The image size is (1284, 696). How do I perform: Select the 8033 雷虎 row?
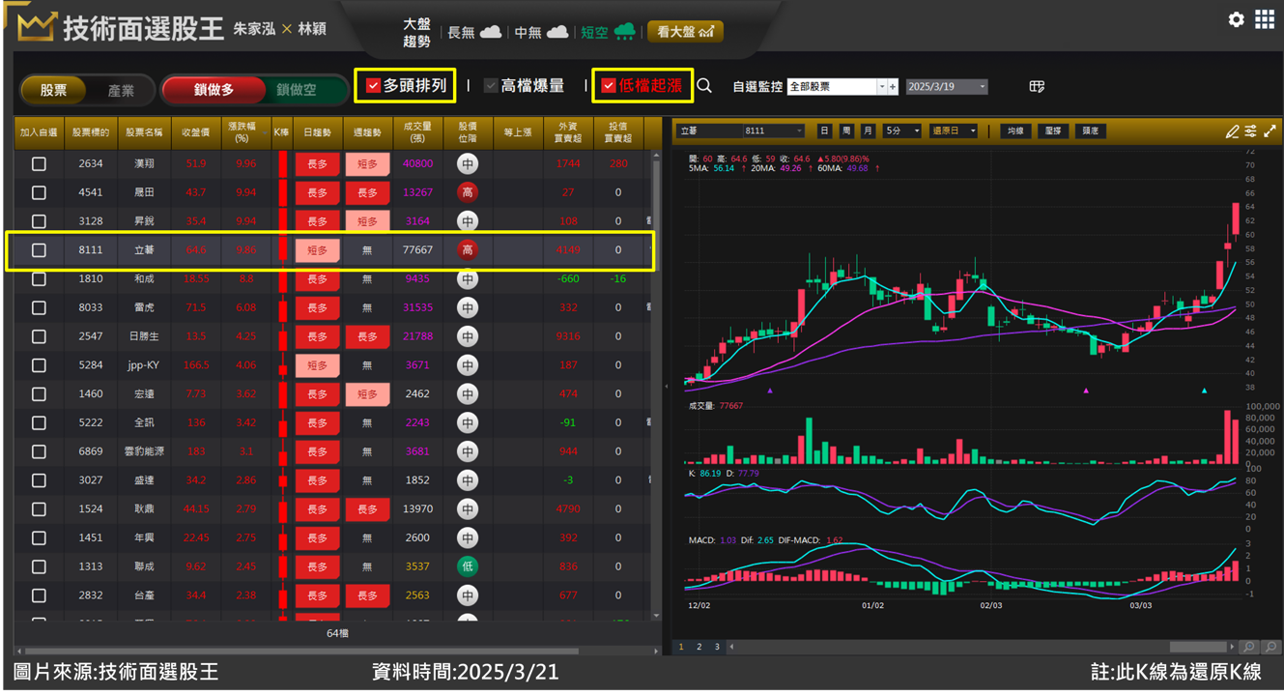coord(334,307)
